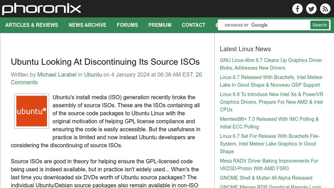Viewport: 334px width, 188px height.
Task: Go to Forums section
Action: (127, 25)
